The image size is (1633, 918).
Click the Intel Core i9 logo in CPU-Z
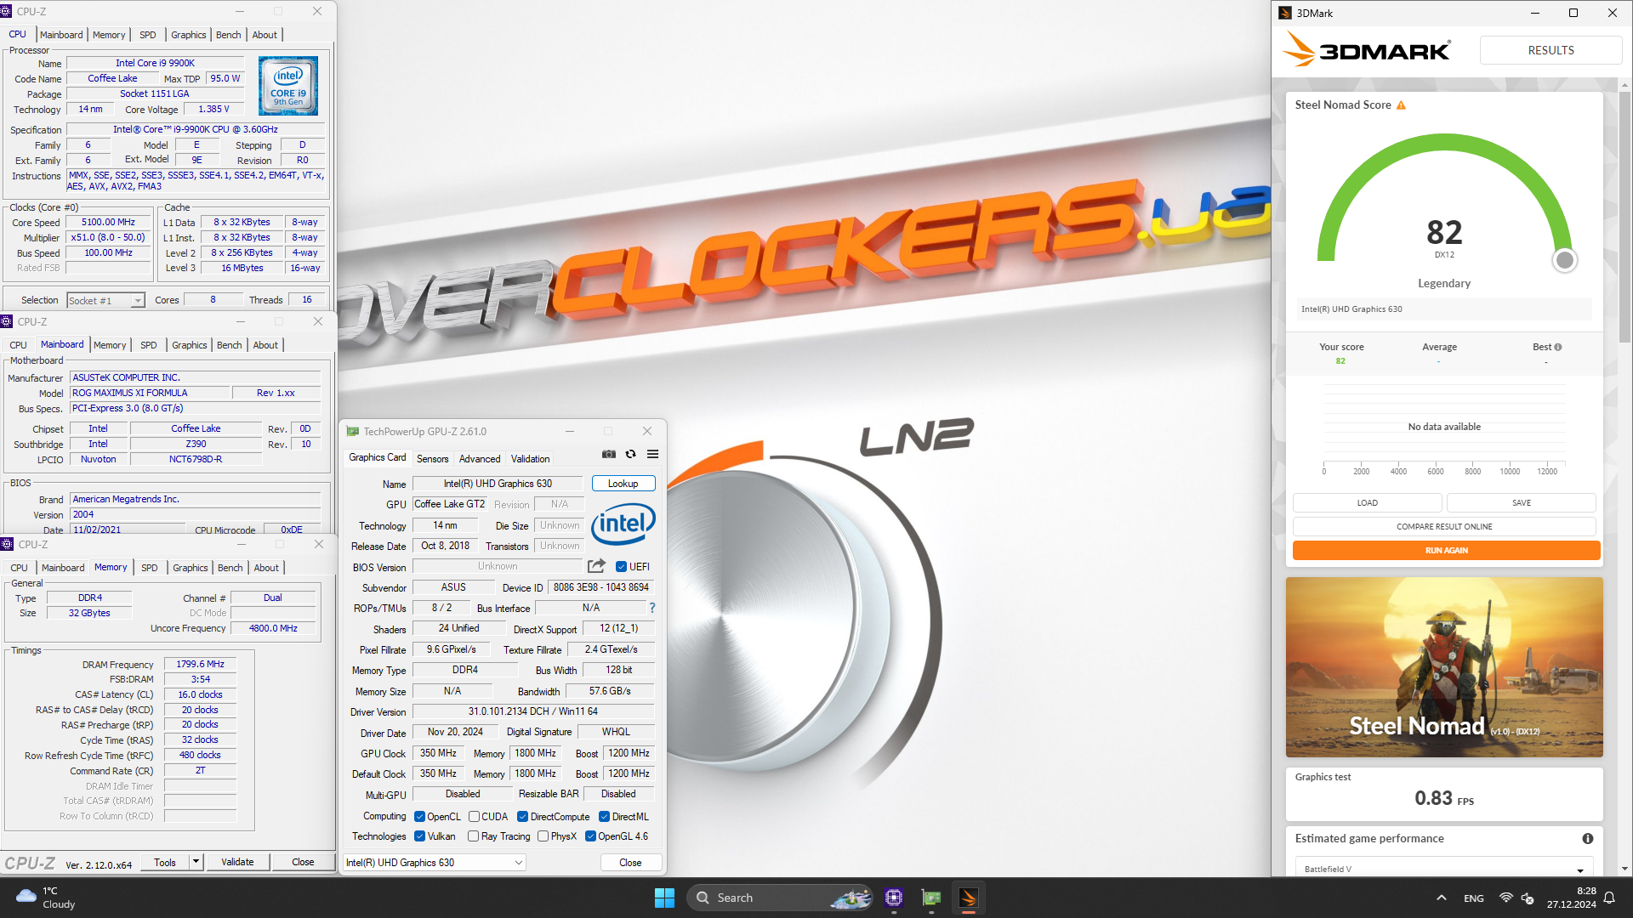[x=288, y=86]
